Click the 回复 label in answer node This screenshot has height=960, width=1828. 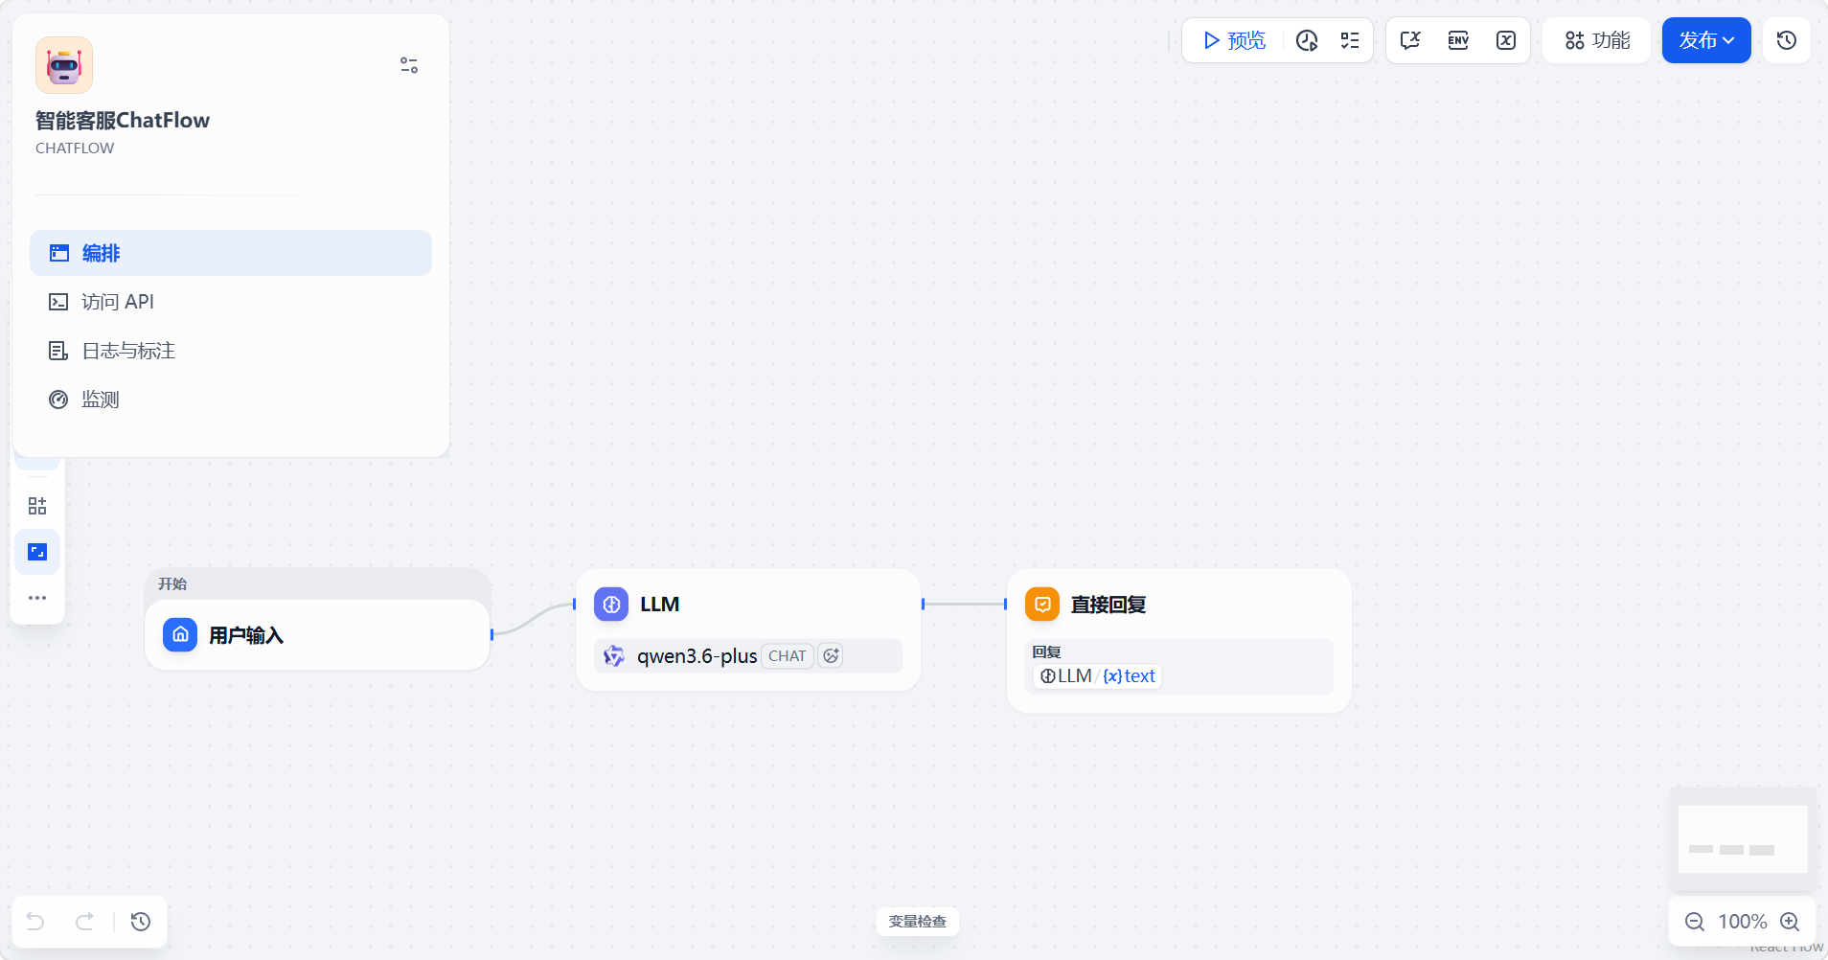pyautogui.click(x=1046, y=652)
